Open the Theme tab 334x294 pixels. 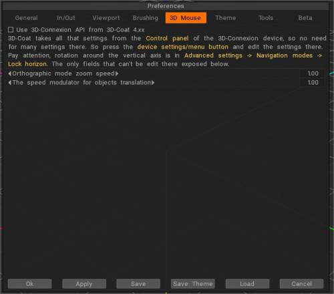click(x=226, y=18)
